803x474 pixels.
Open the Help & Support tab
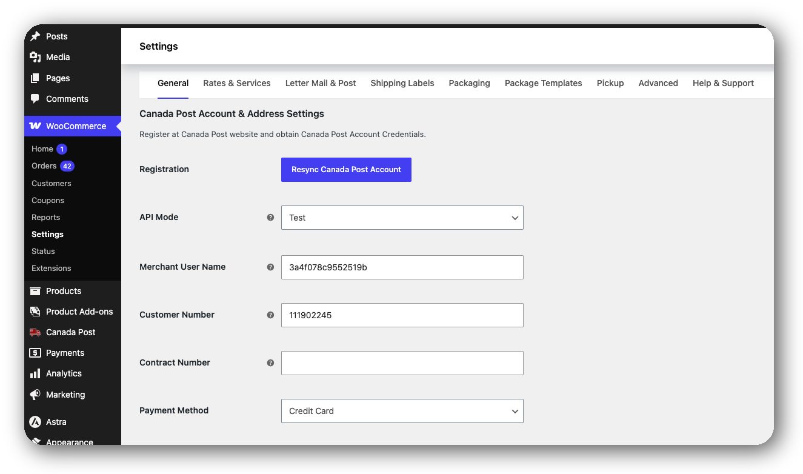coord(724,83)
